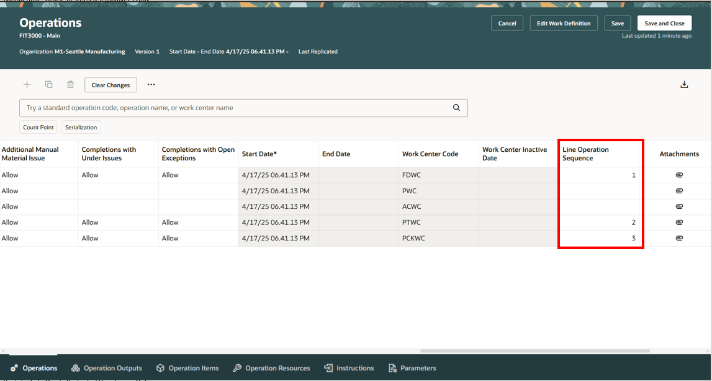Click Additional Manual Material Issue header
The height and width of the screenshot is (381, 712).
(x=39, y=154)
